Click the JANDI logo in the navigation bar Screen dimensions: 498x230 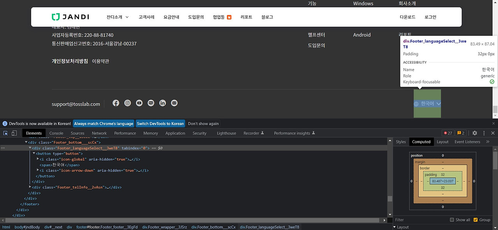70,17
